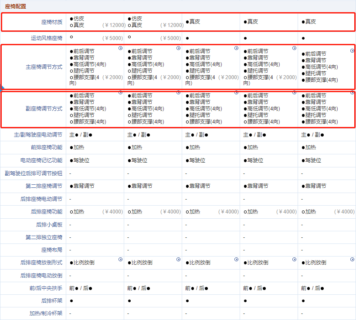Click the 座椅材质 row label
This screenshot has width=356, height=320.
pos(51,22)
